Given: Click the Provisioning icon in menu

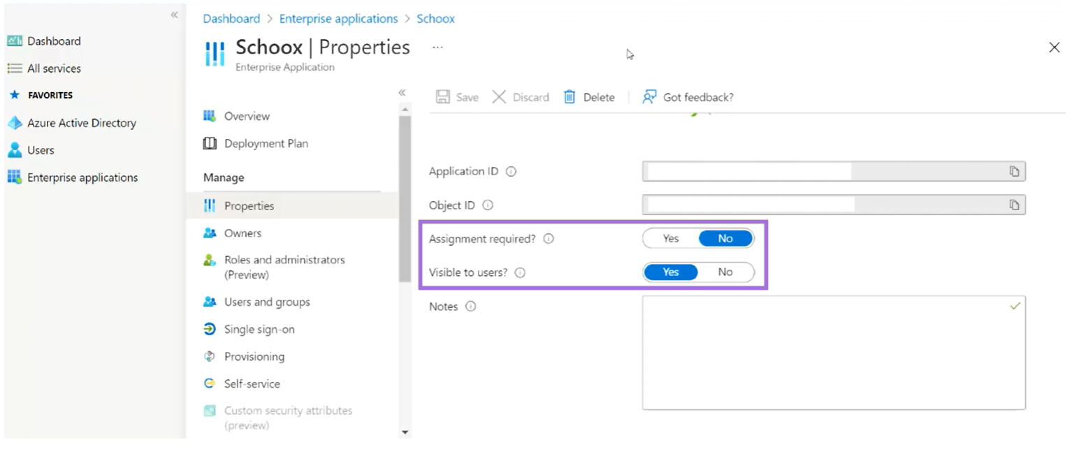Looking at the screenshot, I should (210, 357).
